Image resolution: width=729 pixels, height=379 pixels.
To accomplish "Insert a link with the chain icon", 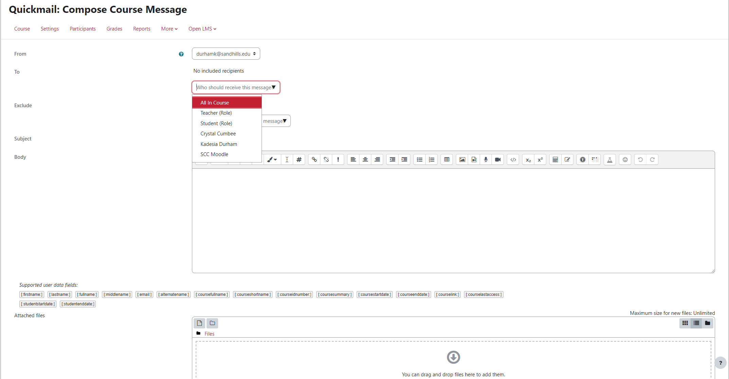I will click(314, 159).
